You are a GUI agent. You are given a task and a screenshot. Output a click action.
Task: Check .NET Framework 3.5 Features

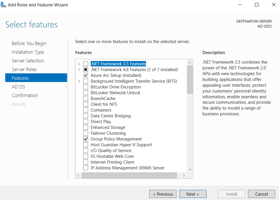[x=85, y=64]
